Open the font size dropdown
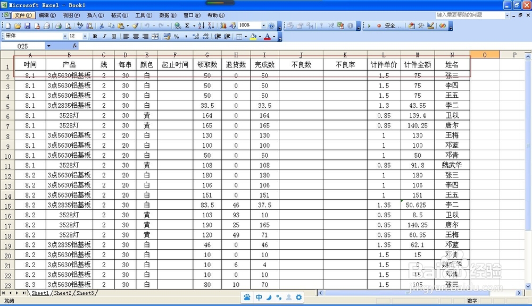Viewport: 532px width, 306px height. pyautogui.click(x=85, y=36)
